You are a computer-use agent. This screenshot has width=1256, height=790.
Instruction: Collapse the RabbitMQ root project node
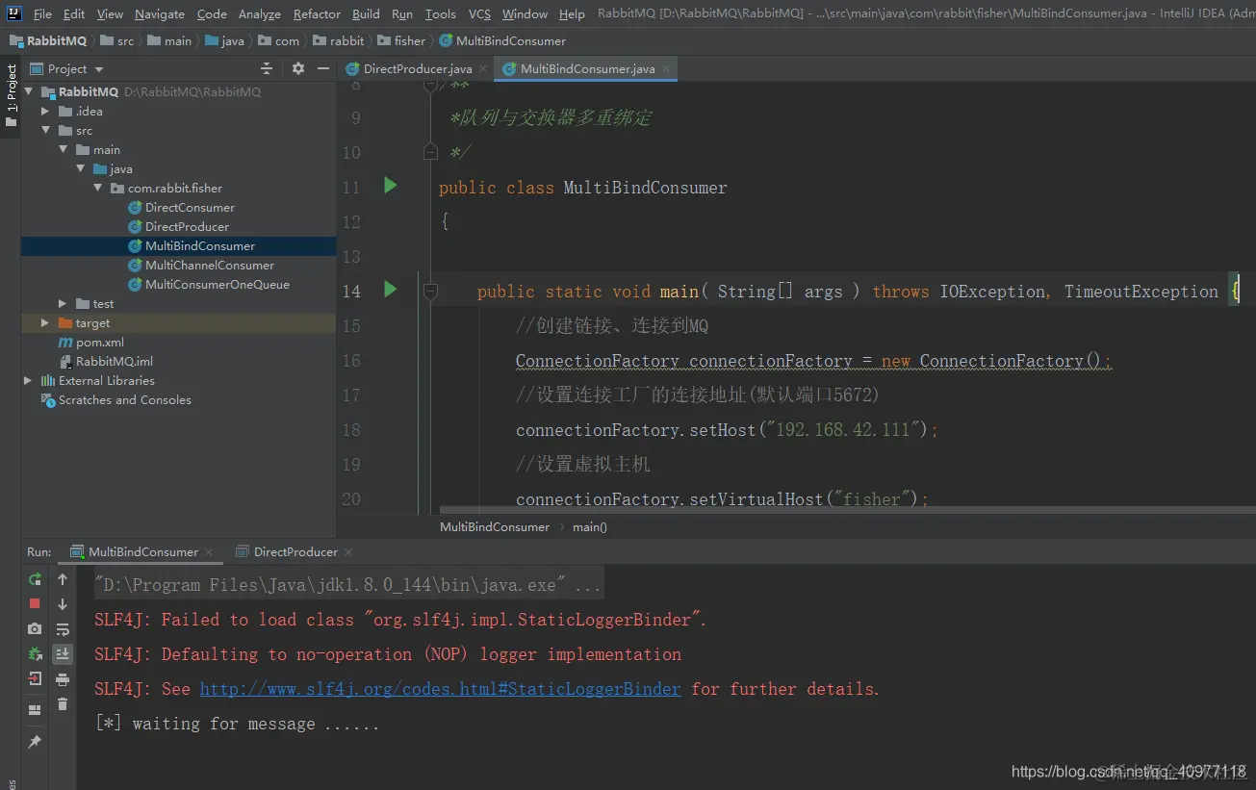[x=28, y=92]
